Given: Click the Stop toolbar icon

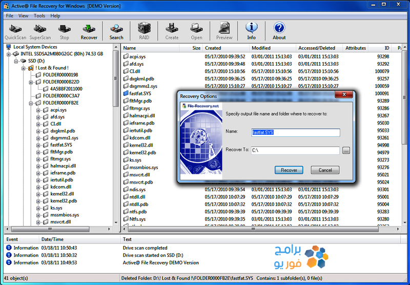Looking at the screenshot, I should tap(65, 32).
